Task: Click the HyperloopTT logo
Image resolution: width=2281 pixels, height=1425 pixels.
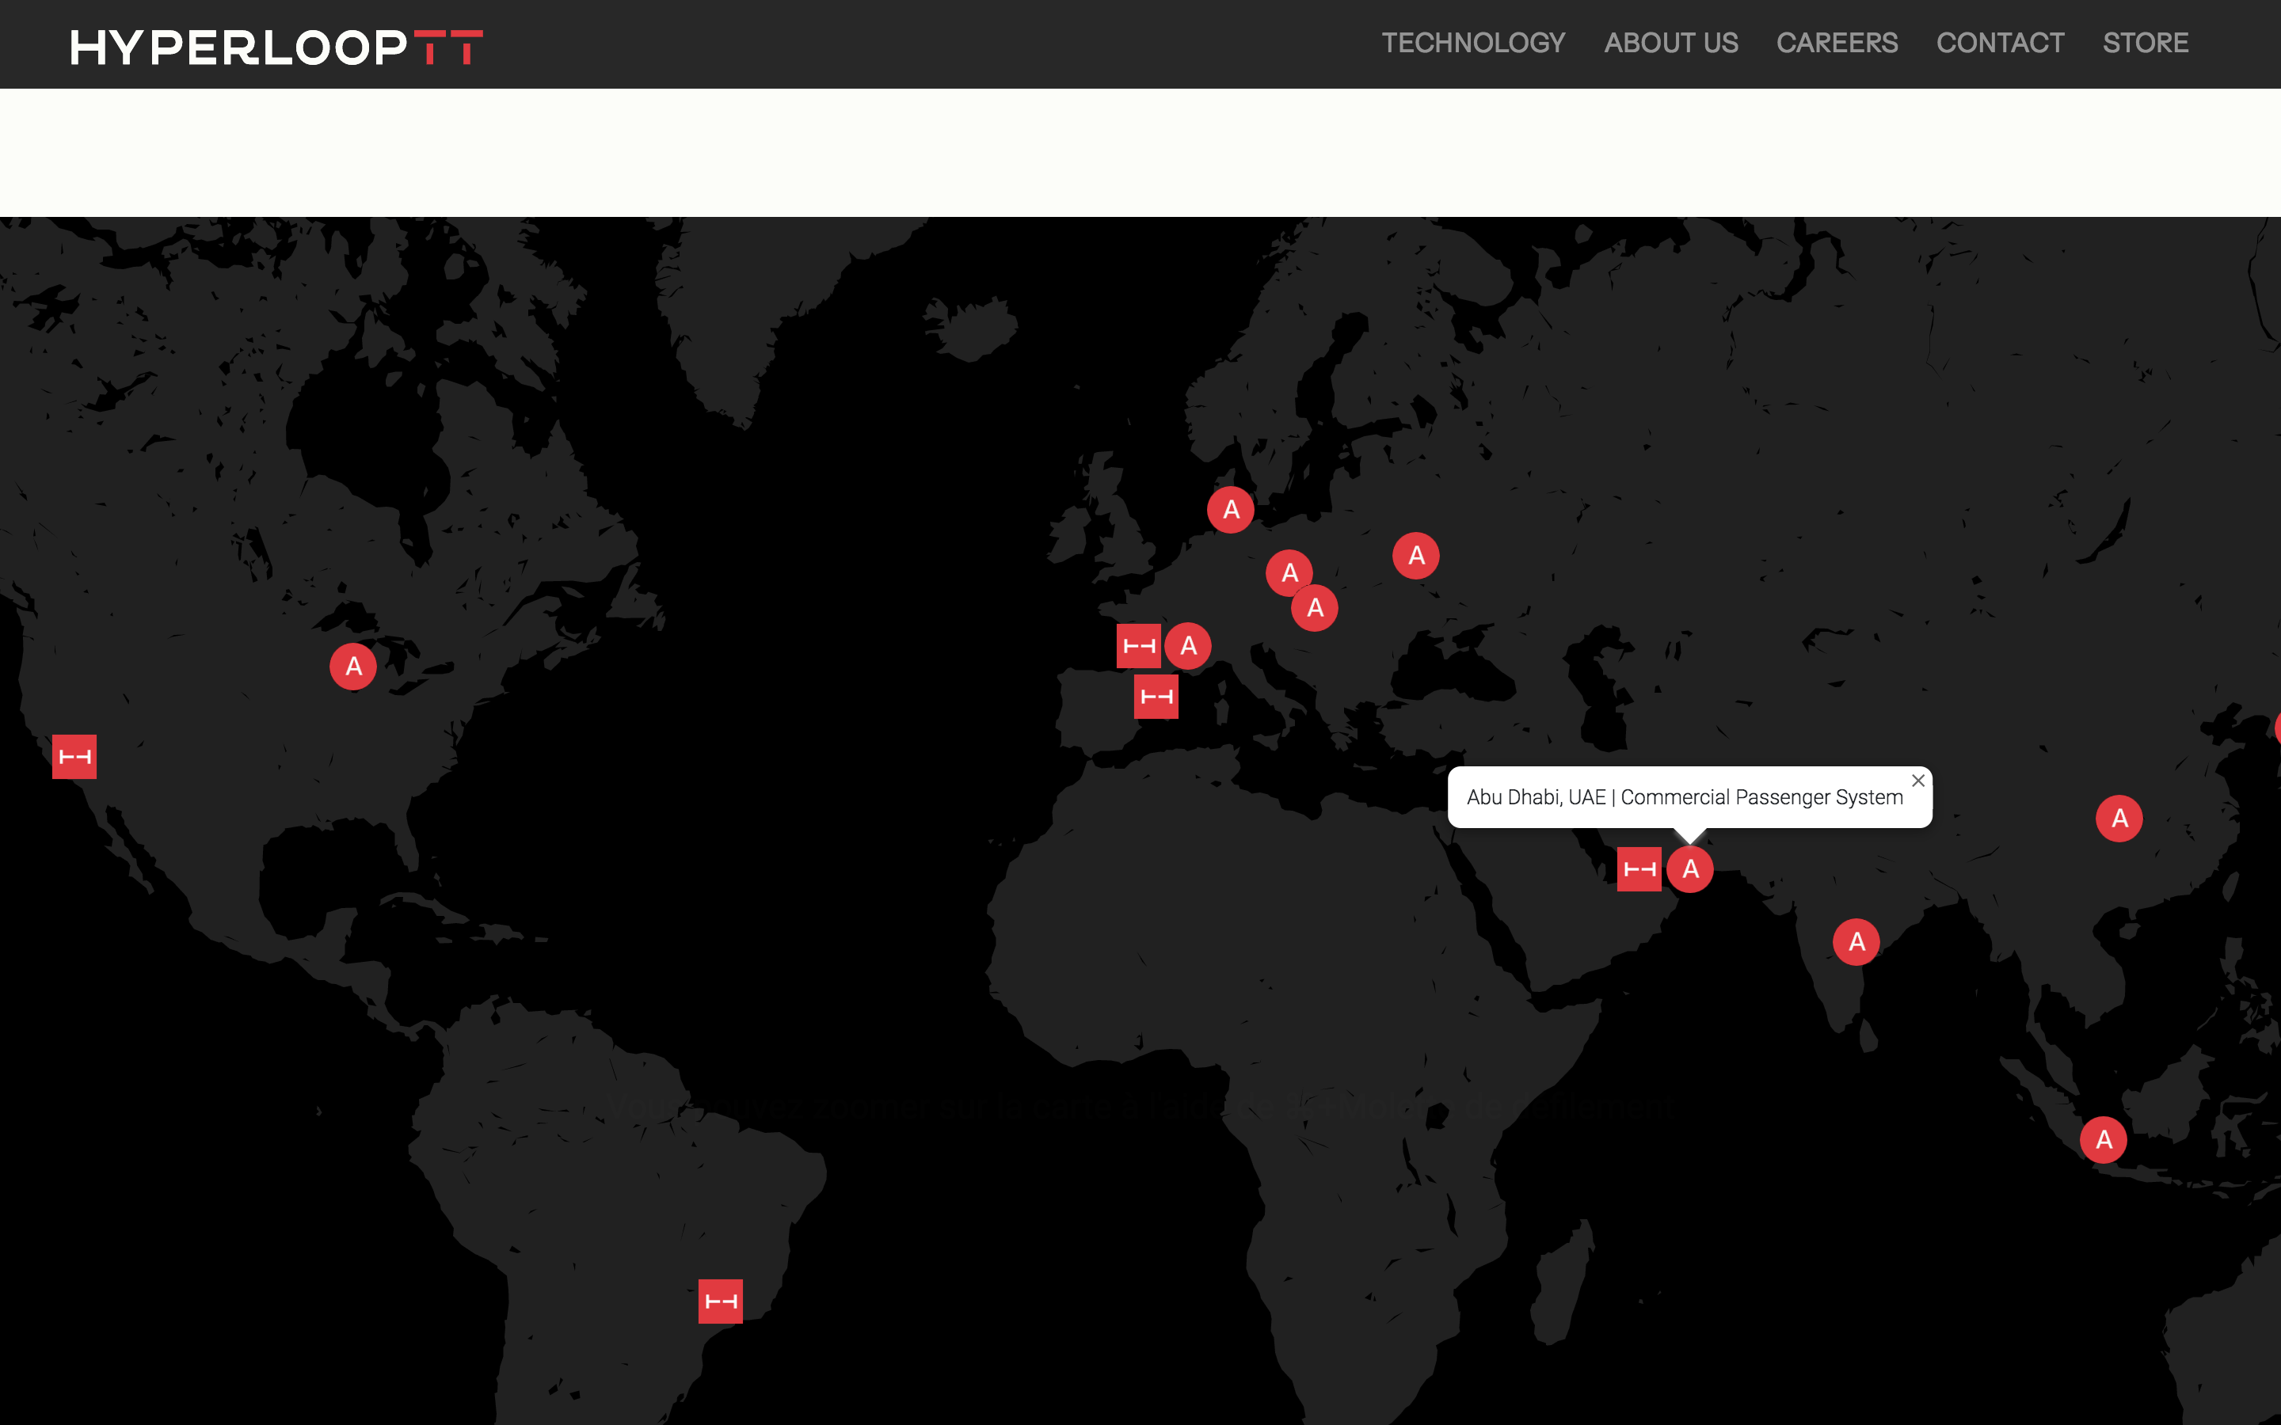Action: click(276, 46)
